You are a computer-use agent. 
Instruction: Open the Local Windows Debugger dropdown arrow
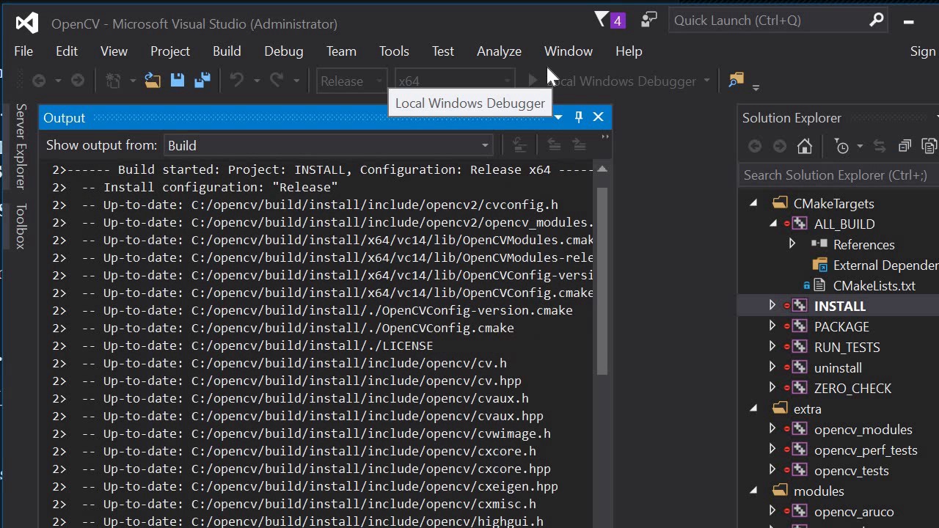coord(707,81)
